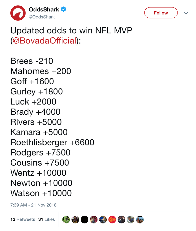Open the OddsShark red shark profile avatar
Screen dimensions: 196x231
18,13
